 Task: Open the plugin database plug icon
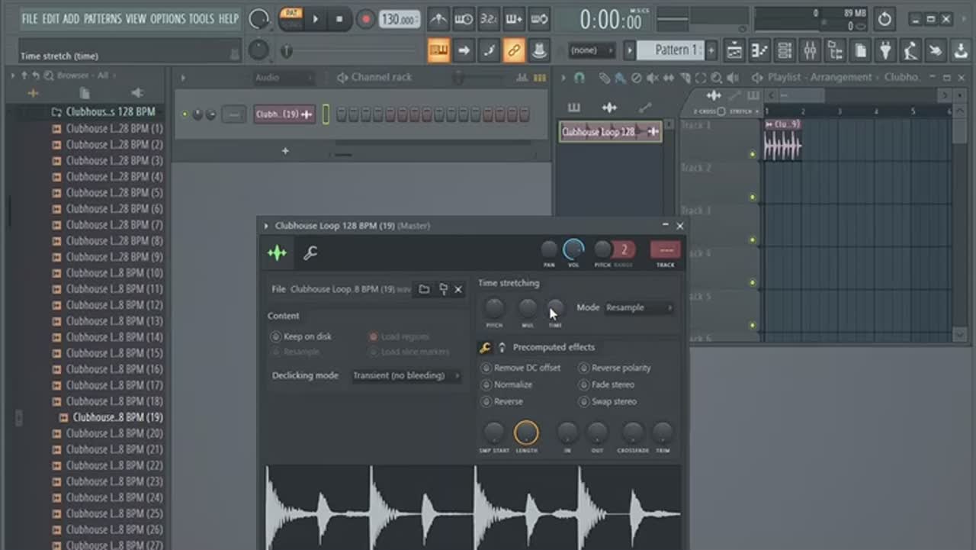click(x=884, y=51)
